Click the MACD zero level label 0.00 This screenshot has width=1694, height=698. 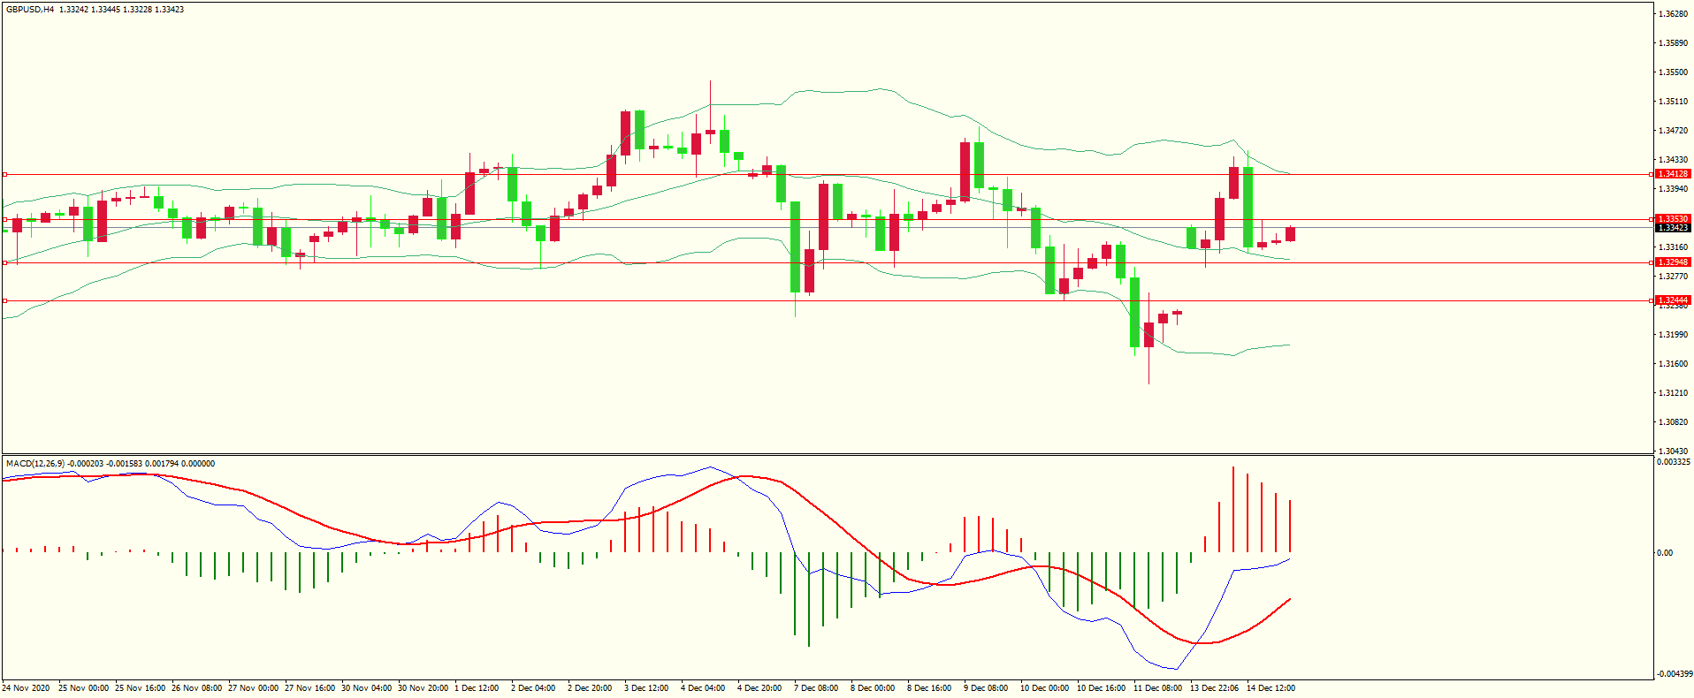[1665, 553]
